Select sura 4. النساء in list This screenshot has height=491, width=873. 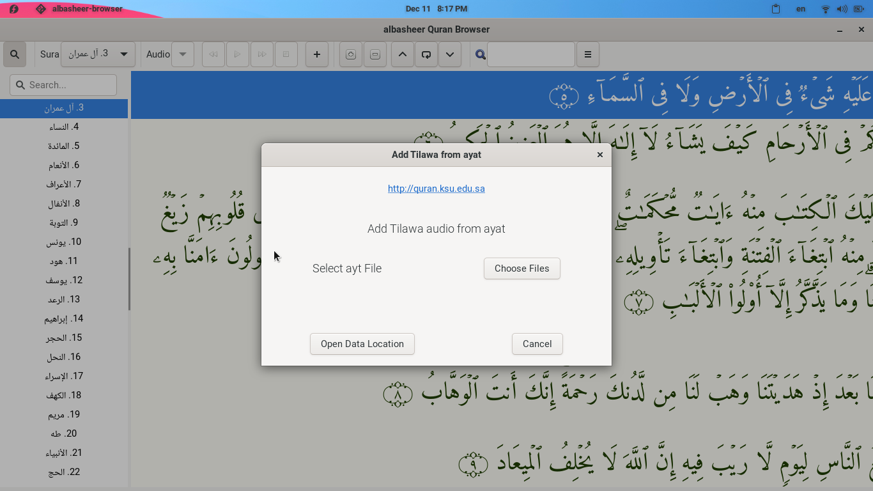(64, 127)
